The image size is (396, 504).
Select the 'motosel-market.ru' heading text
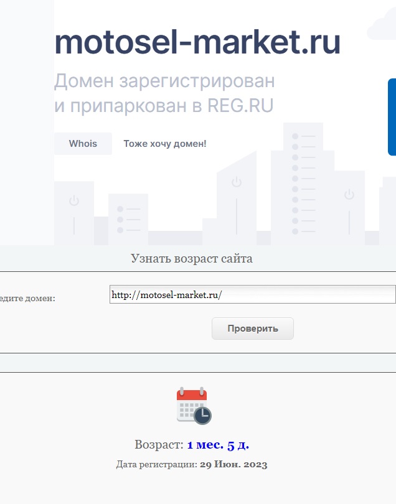pyautogui.click(x=197, y=42)
